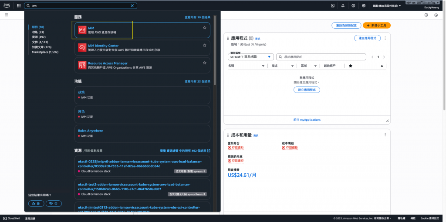Sort applications by 名稱 column arrow
This screenshot has height=222, width=446.
coord(263,66)
